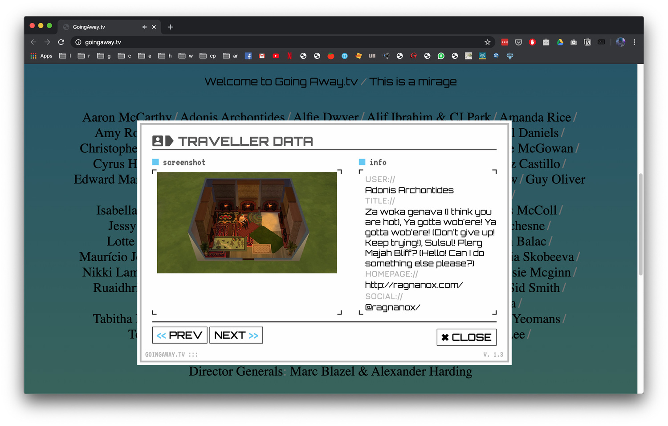Bookmark this page with star icon
Screen dimensions: 668x426
(x=487, y=42)
